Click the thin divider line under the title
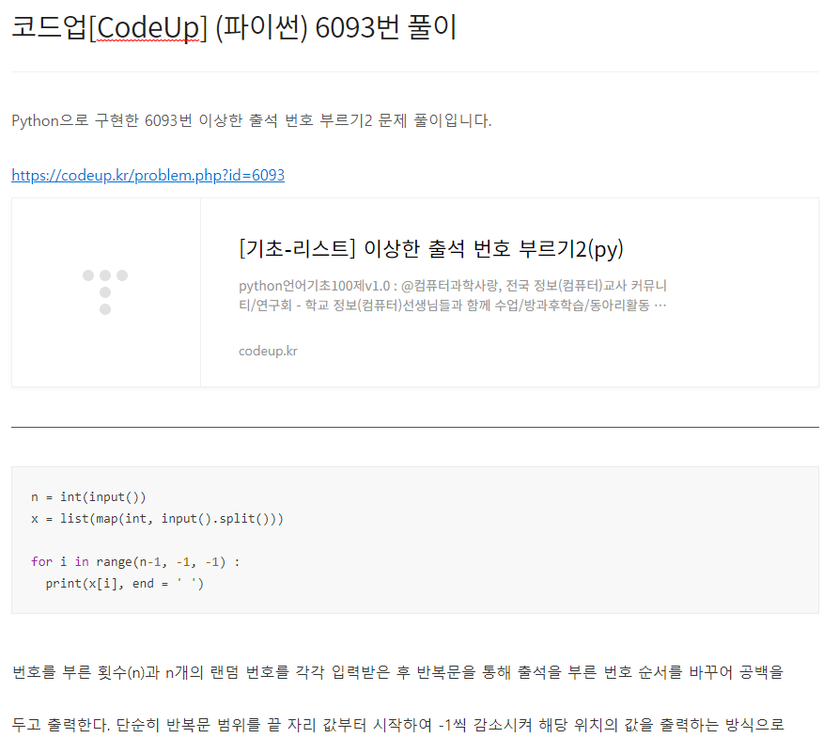This screenshot has width=839, height=738. [x=415, y=71]
